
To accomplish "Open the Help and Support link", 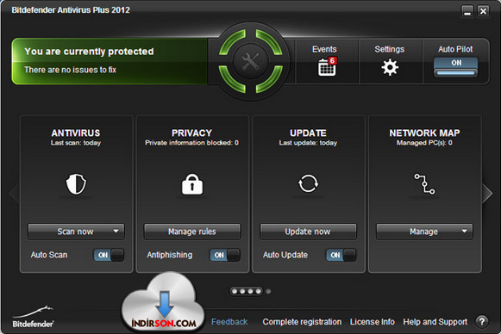I will coord(435,322).
